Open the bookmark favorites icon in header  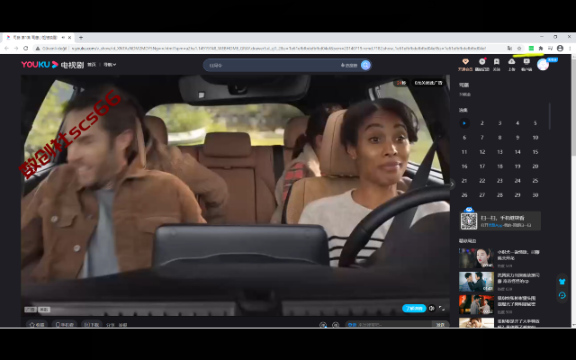click(496, 61)
